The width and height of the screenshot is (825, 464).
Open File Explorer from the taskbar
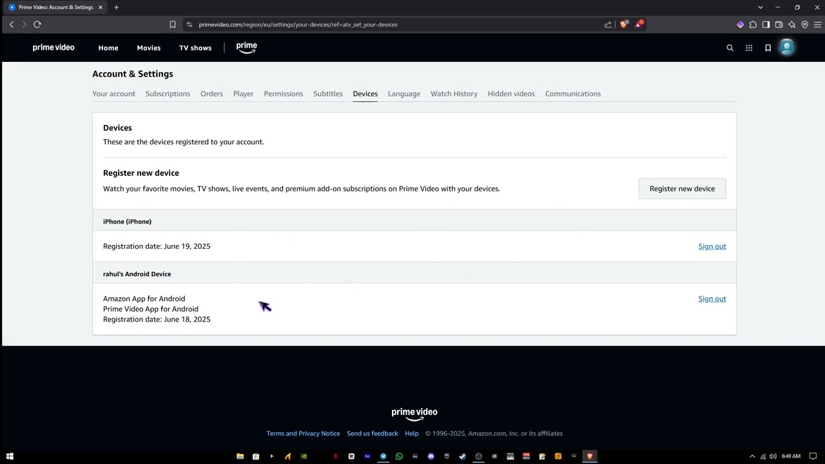240,456
